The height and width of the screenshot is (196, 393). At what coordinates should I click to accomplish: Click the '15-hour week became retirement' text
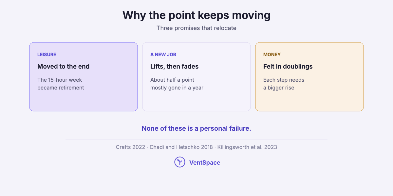point(61,84)
